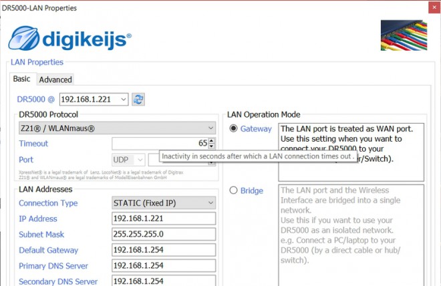Click the Primary DNS Server field
The width and height of the screenshot is (441, 286).
164,265
